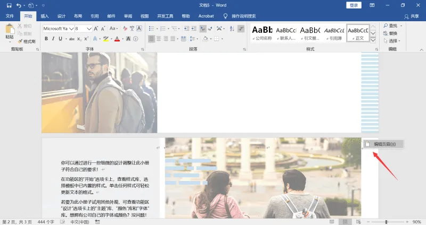The width and height of the screenshot is (426, 225).
Task: Apply subscript formatting (x₂)
Action: pyautogui.click(x=79, y=39)
